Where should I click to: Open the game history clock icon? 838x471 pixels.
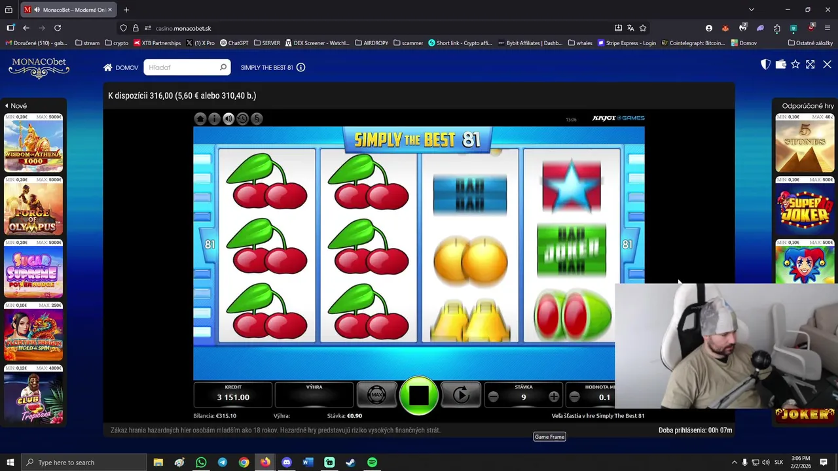tap(242, 118)
